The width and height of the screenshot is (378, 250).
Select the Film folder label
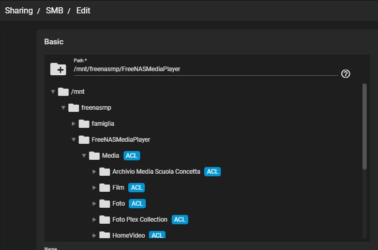[118, 188]
